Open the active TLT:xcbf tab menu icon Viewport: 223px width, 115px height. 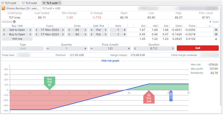(60, 3)
